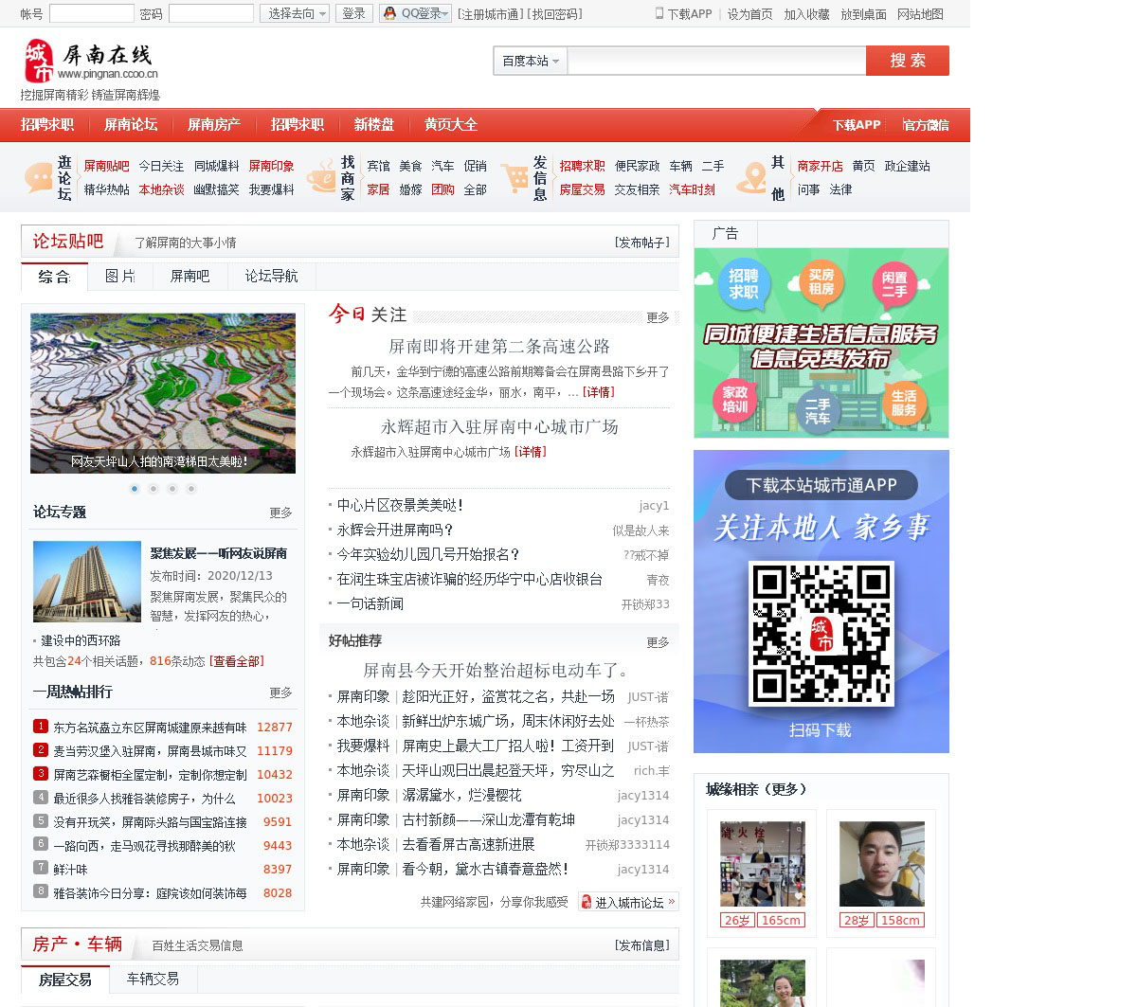Switch to the 屏南吧 tab
Screen dimensions: 1137x1007
click(189, 276)
